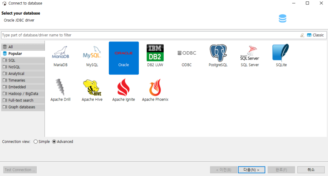Click the 다음(N) next button
The image size is (328, 176).
pos(252,170)
